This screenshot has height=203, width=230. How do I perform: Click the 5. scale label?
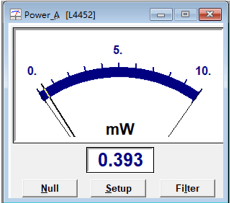[x=118, y=50]
